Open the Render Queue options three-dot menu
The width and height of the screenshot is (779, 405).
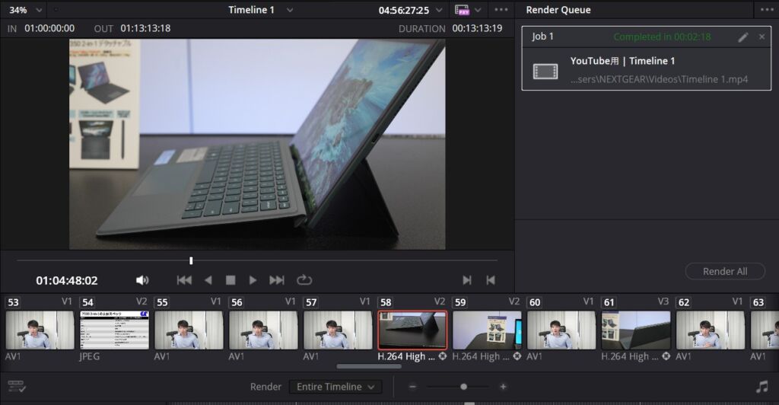click(x=767, y=10)
